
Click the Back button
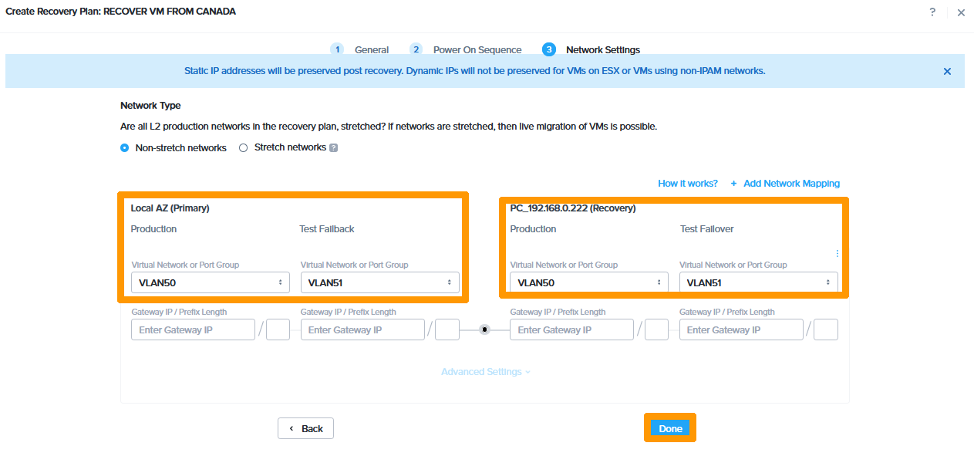tap(305, 428)
